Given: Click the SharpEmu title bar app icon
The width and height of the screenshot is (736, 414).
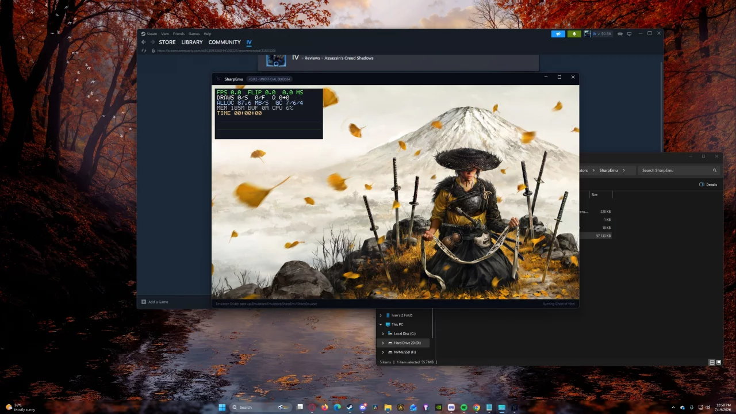Looking at the screenshot, I should [x=218, y=79].
